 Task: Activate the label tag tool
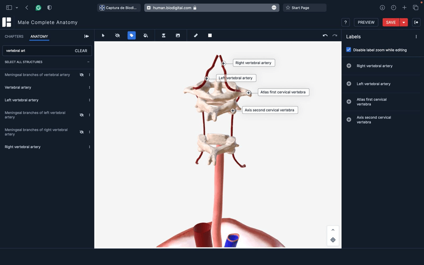point(131,35)
